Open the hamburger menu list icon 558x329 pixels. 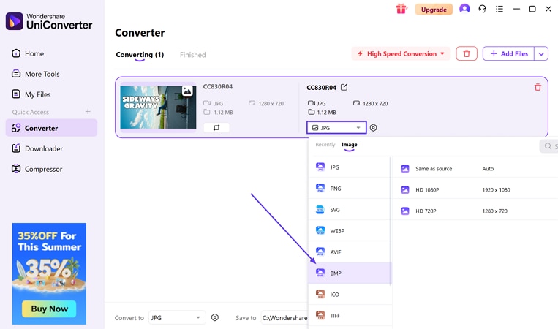(x=499, y=9)
